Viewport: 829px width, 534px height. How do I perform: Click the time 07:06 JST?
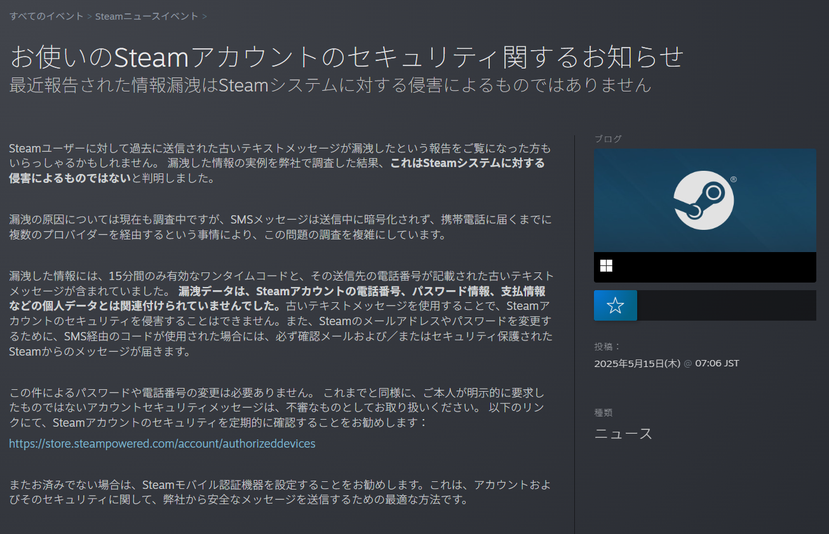pyautogui.click(x=717, y=364)
